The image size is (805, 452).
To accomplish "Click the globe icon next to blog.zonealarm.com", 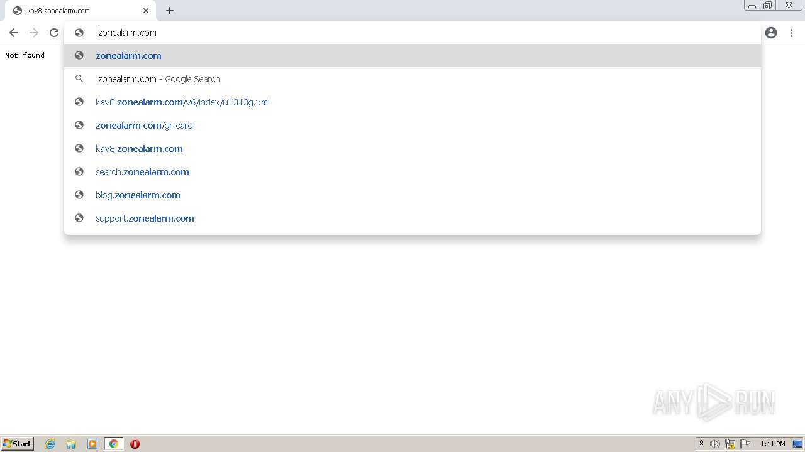I will pyautogui.click(x=79, y=195).
